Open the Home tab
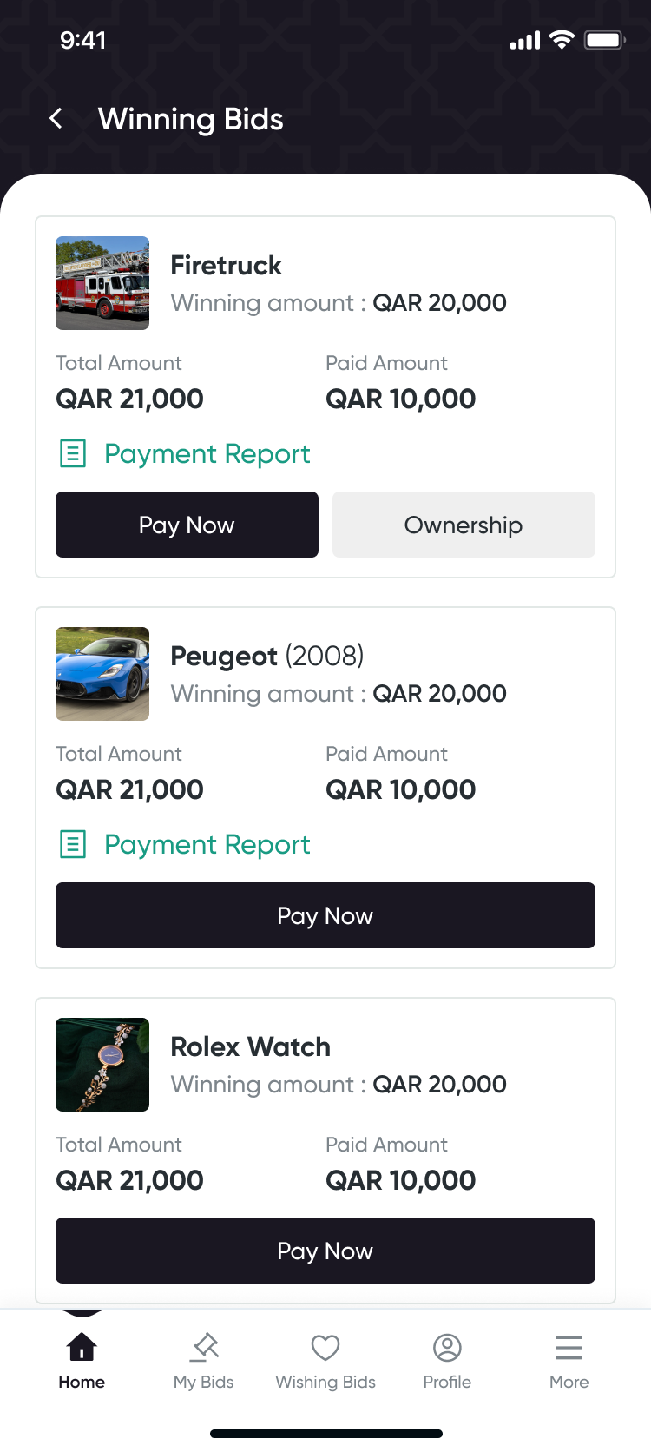 coord(82,1360)
